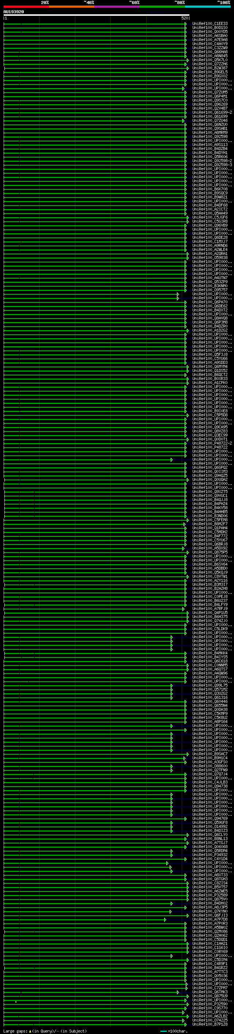Open UniRef100_C8VTW1 entry
Viewport: 234px width, 1034px height.
[210, 576]
